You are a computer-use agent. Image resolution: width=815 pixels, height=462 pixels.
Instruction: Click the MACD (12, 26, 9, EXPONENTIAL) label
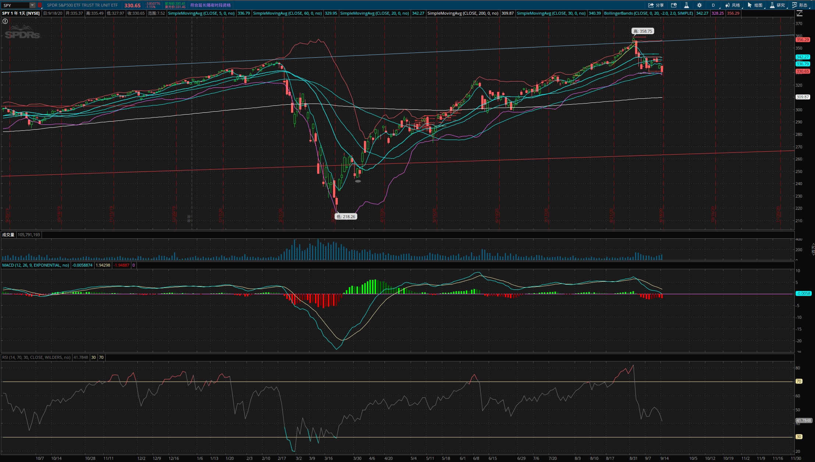click(x=36, y=265)
